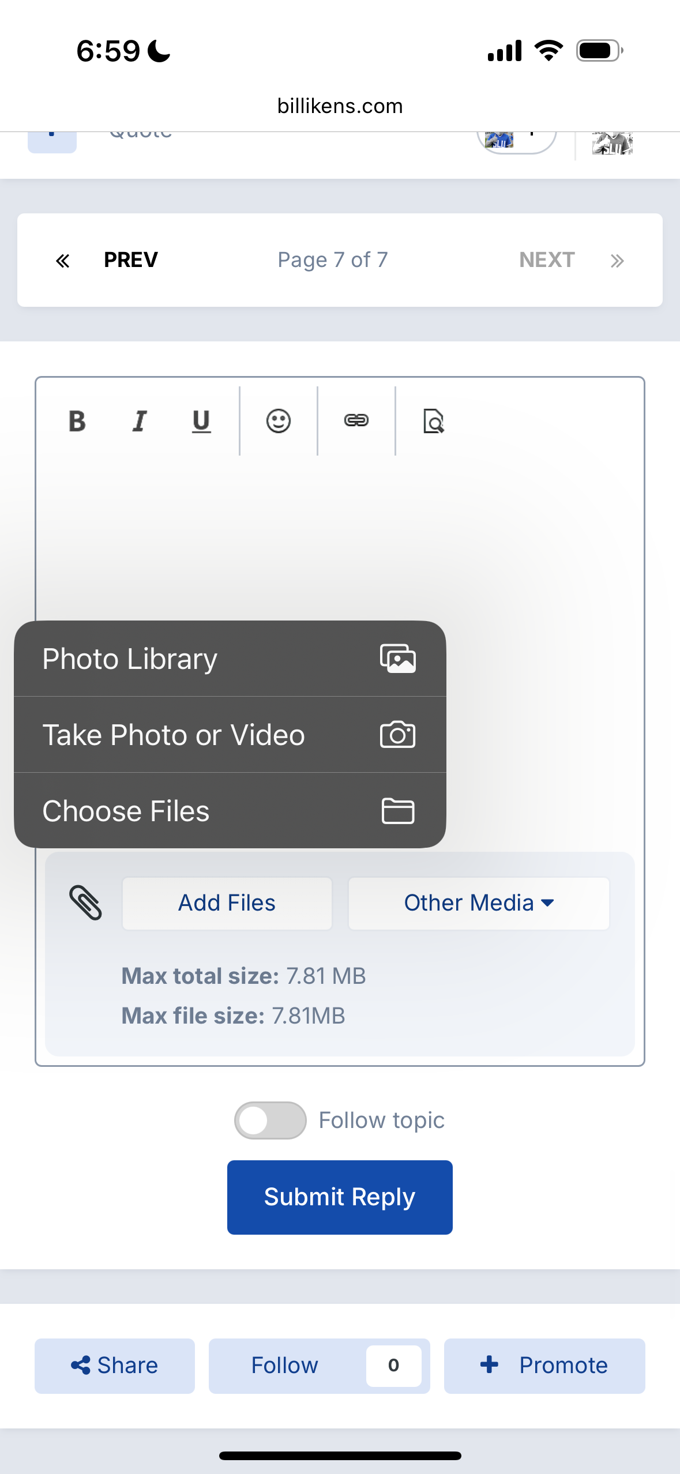This screenshot has height=1474, width=680.
Task: Pick Choose Files from the menu
Action: pos(230,811)
